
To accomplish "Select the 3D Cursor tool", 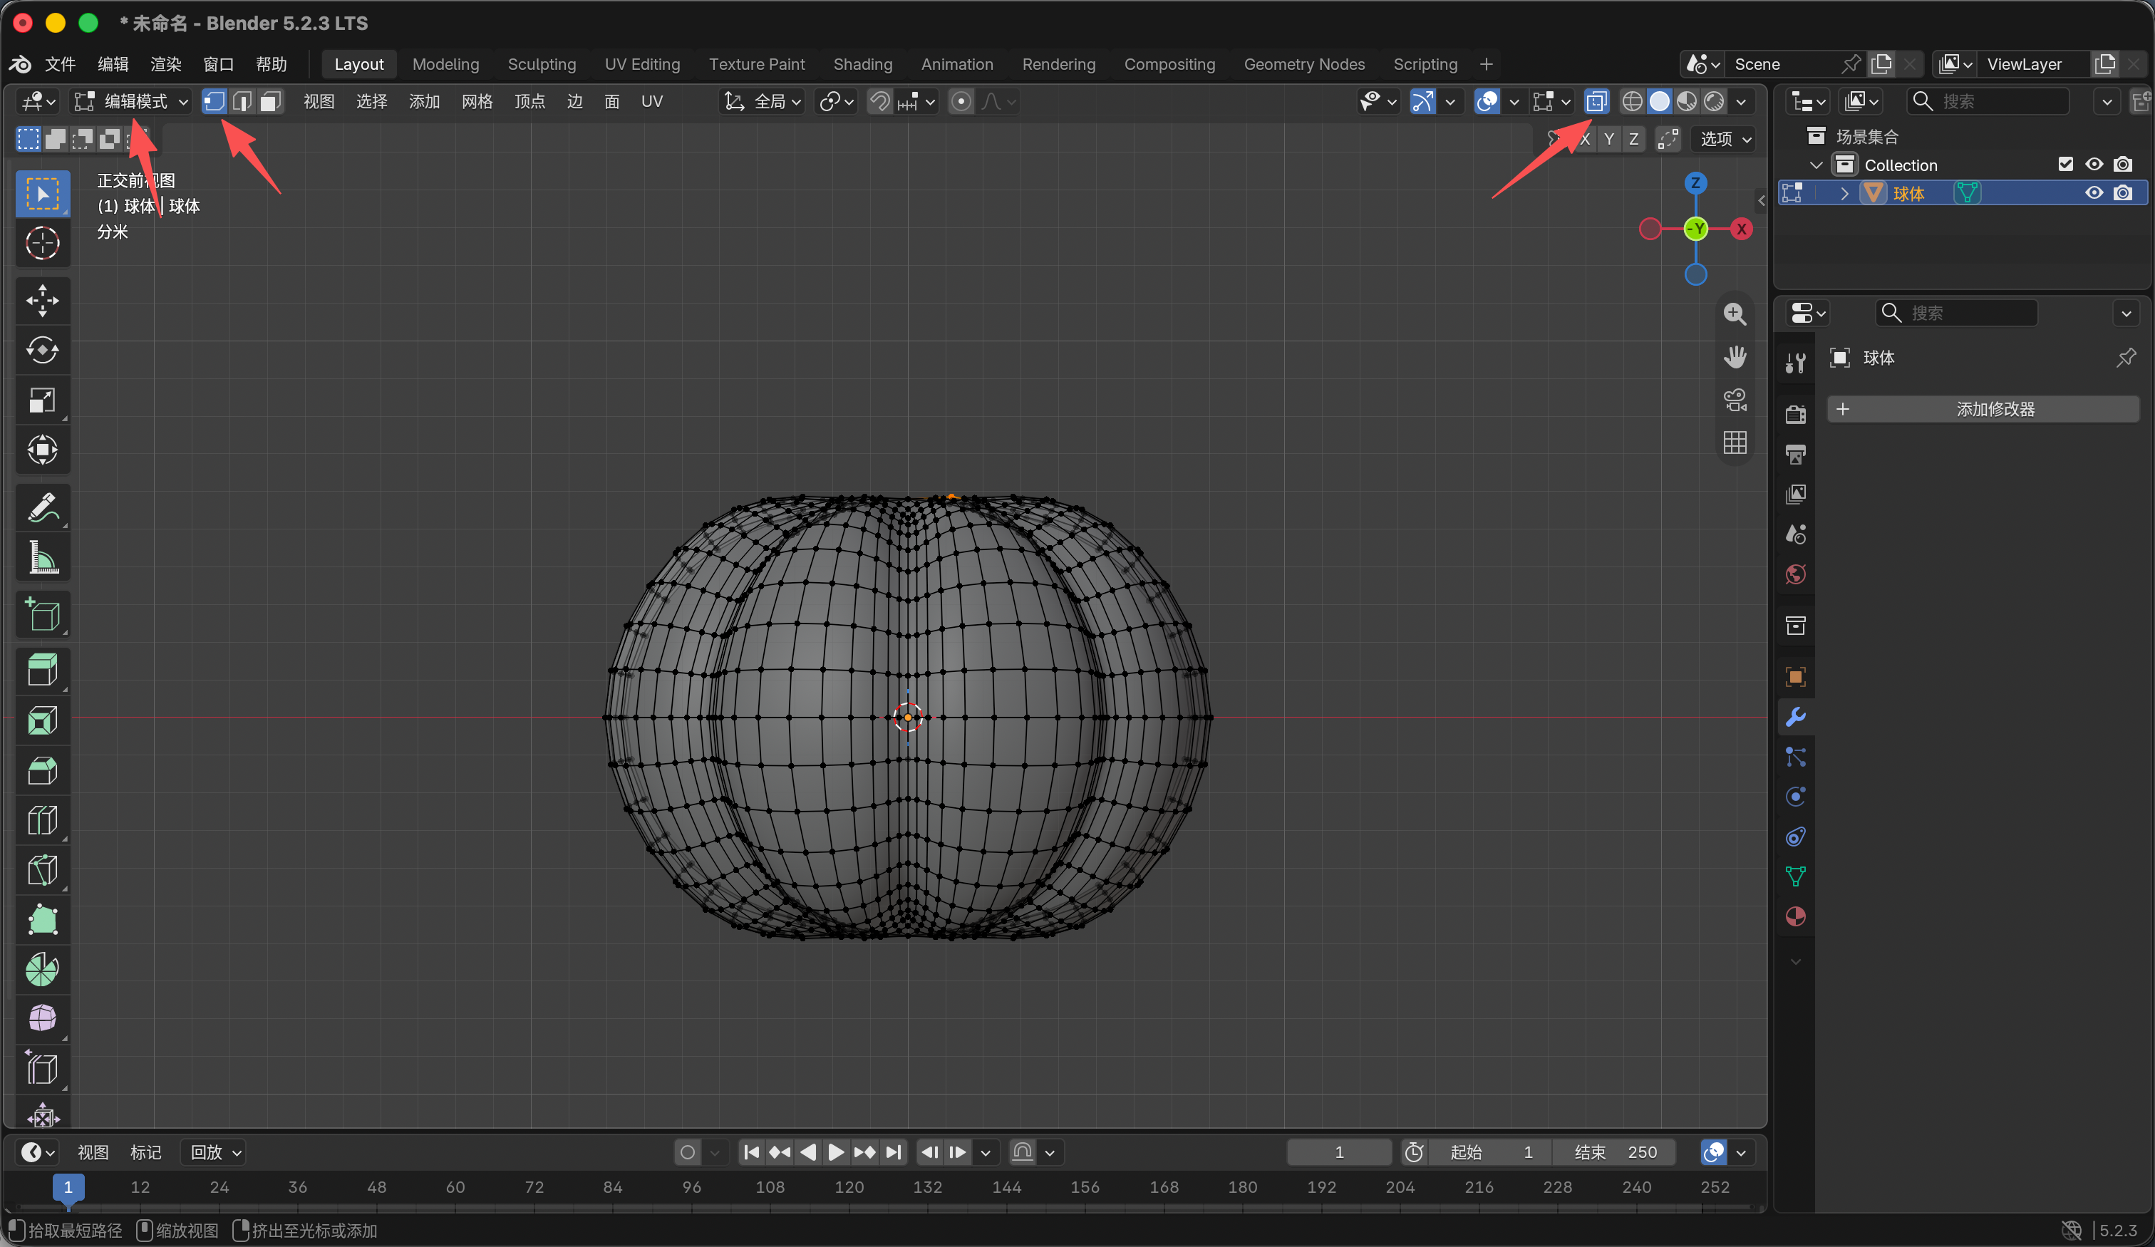I will (43, 243).
